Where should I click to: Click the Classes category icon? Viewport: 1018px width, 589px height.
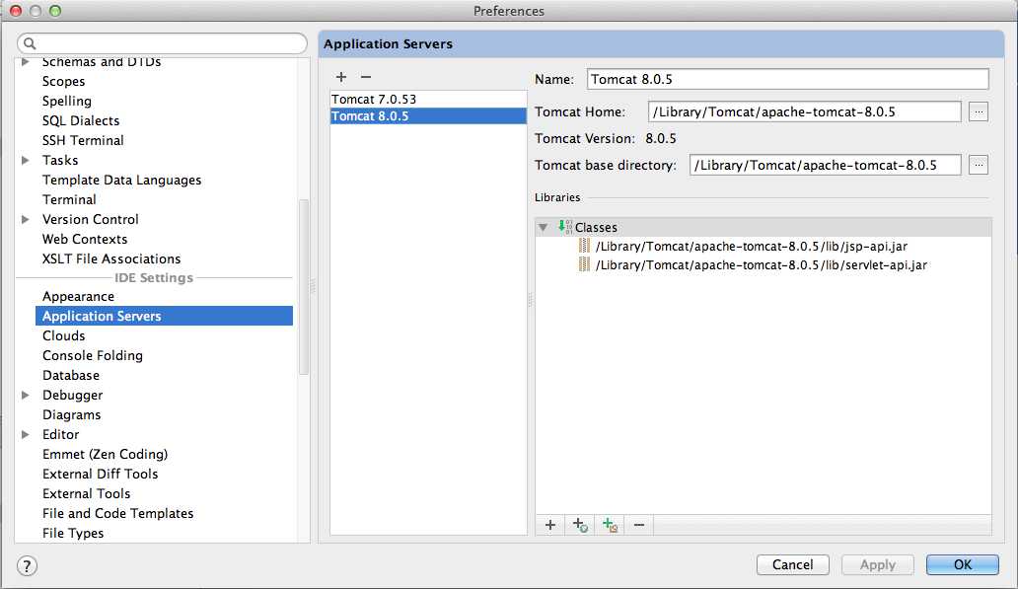pyautogui.click(x=565, y=227)
